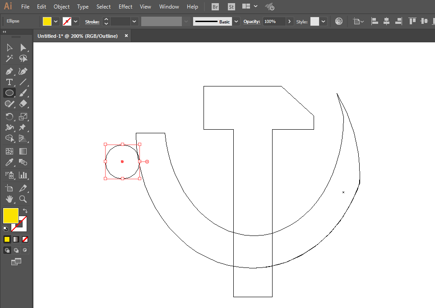Image resolution: width=435 pixels, height=308 pixels.
Task: Open the Object menu
Action: point(61,7)
